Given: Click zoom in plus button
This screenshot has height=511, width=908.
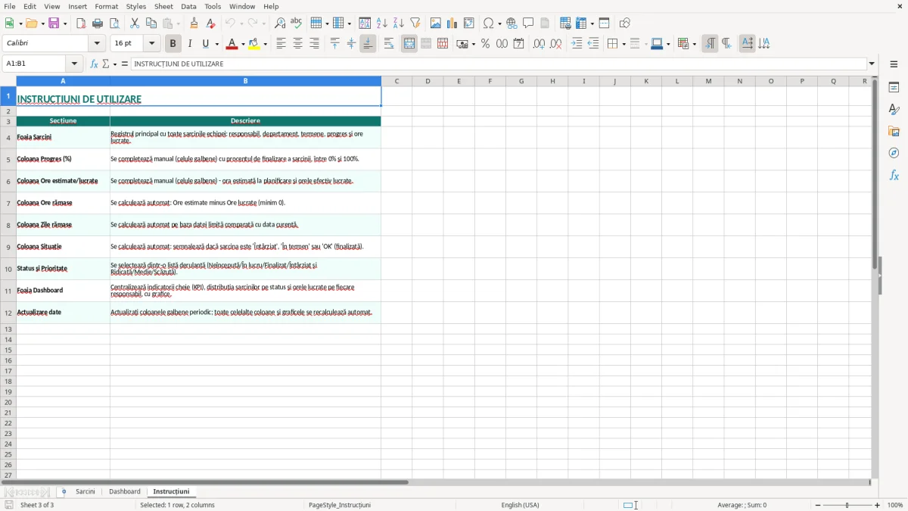Looking at the screenshot, I should tap(878, 505).
